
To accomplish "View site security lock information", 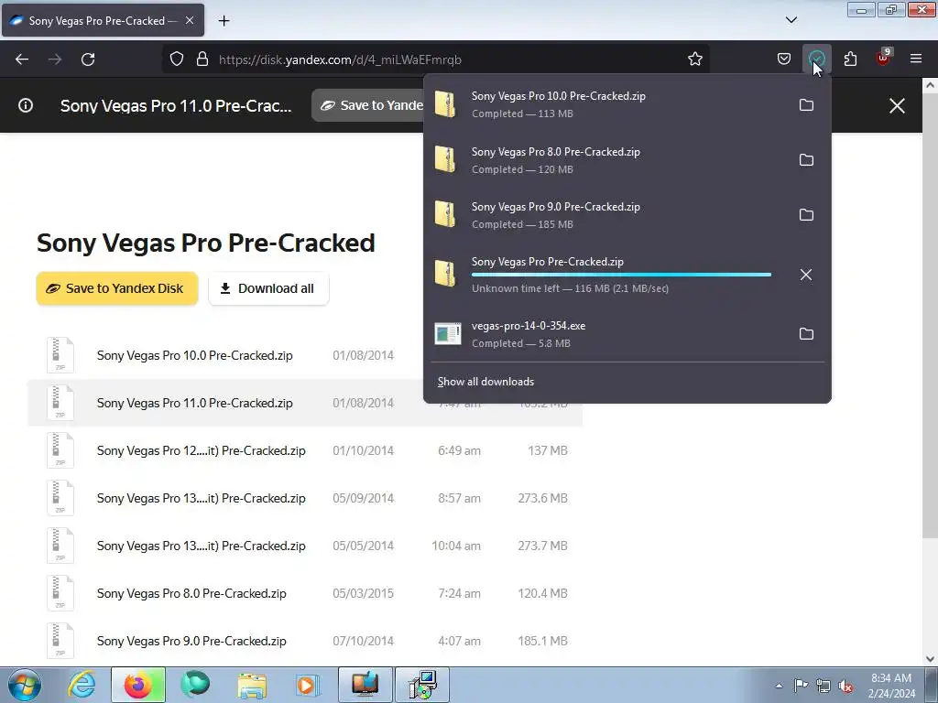I will coord(202,59).
